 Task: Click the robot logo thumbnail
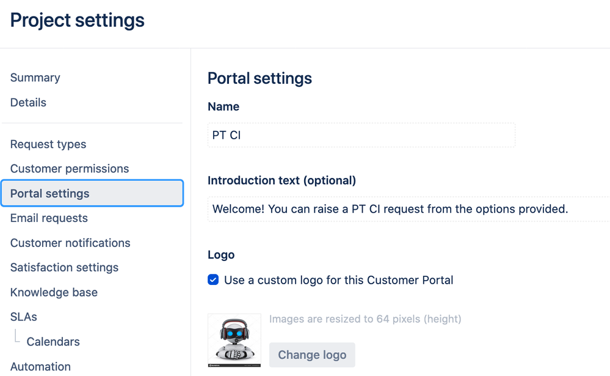[x=234, y=340]
